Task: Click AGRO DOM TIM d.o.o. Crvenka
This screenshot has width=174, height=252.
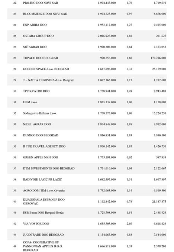Action: coord(44,191)
